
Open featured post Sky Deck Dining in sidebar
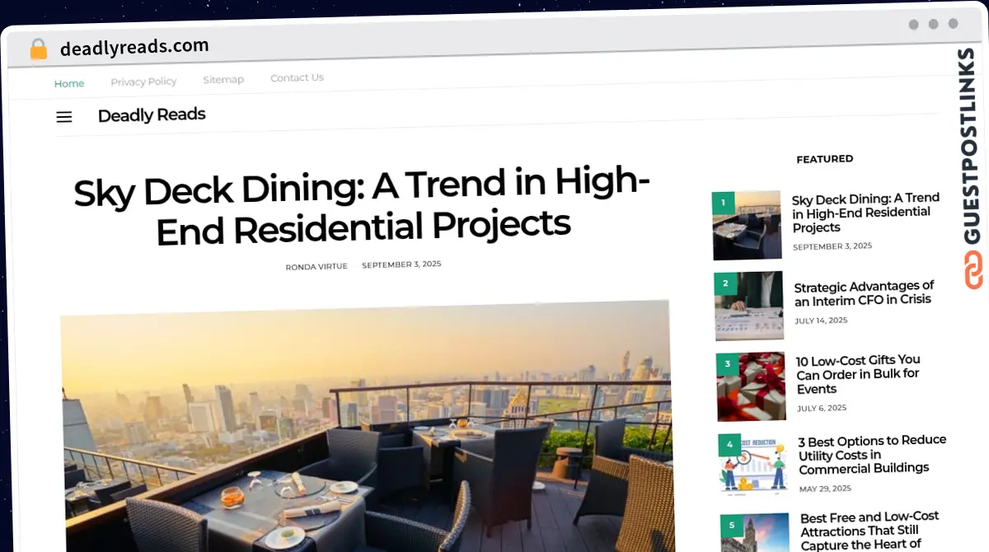(866, 213)
